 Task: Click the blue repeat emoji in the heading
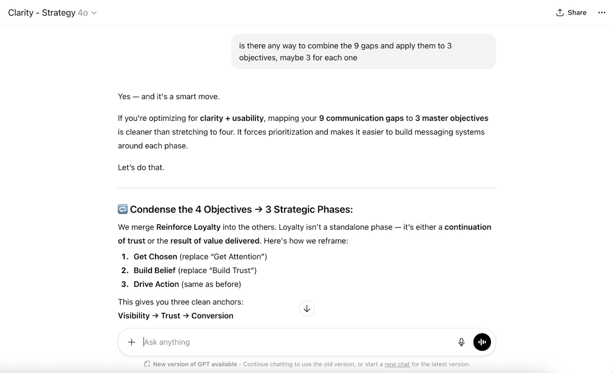coord(123,209)
